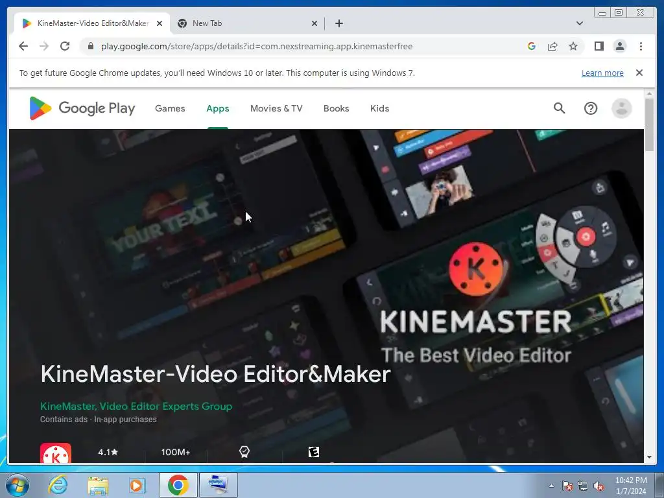Open Chrome profile avatar
The width and height of the screenshot is (664, 498).
click(619, 46)
